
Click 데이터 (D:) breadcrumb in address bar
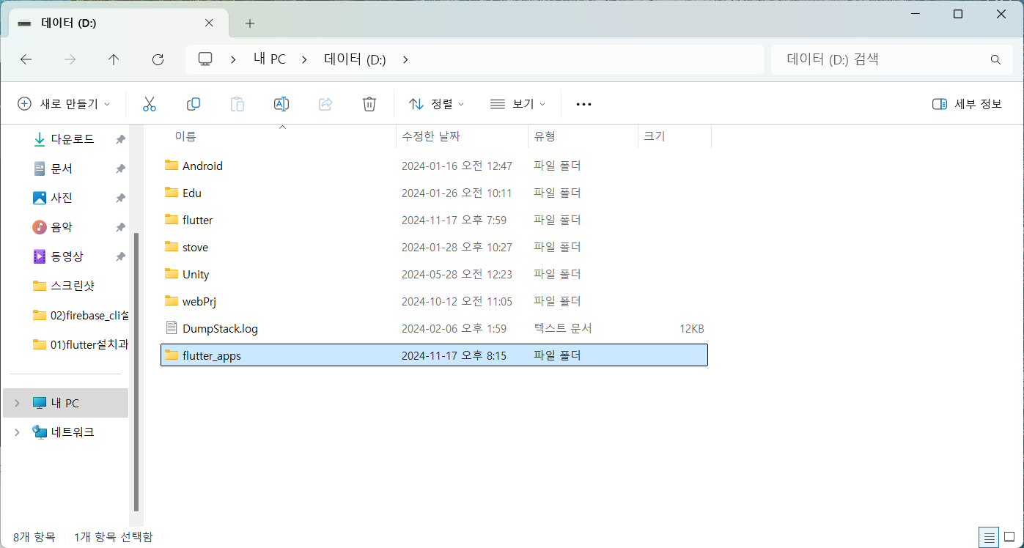point(356,59)
